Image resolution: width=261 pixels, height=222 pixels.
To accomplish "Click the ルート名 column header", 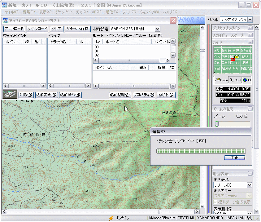I will point(127,42).
